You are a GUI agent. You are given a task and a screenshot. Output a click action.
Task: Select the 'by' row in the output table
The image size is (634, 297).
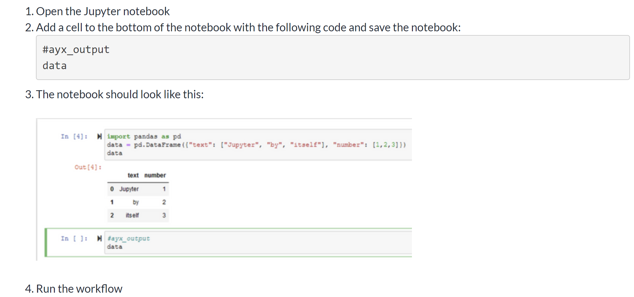click(x=138, y=202)
